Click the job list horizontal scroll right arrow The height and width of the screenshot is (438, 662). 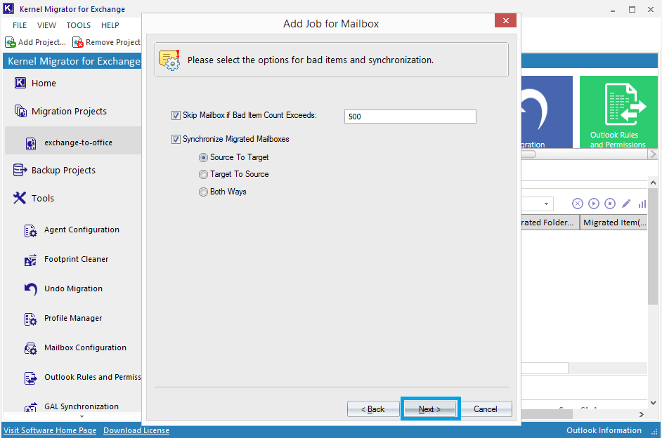642,414
